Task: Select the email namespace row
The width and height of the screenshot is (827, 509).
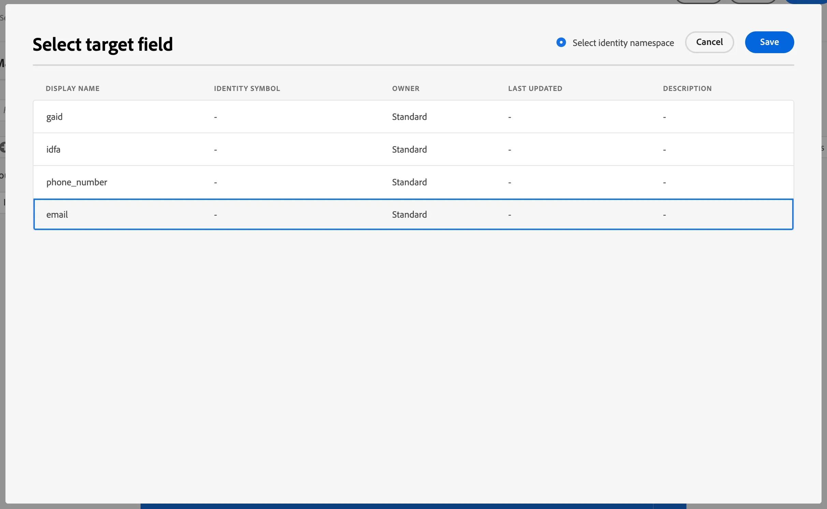Action: 413,215
